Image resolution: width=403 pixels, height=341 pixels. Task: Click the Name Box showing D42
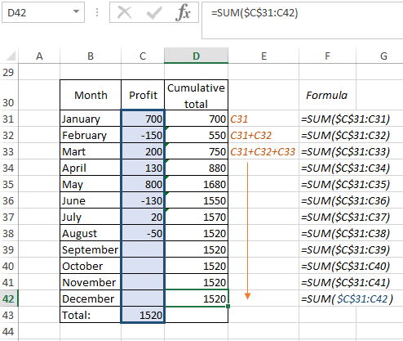(43, 12)
